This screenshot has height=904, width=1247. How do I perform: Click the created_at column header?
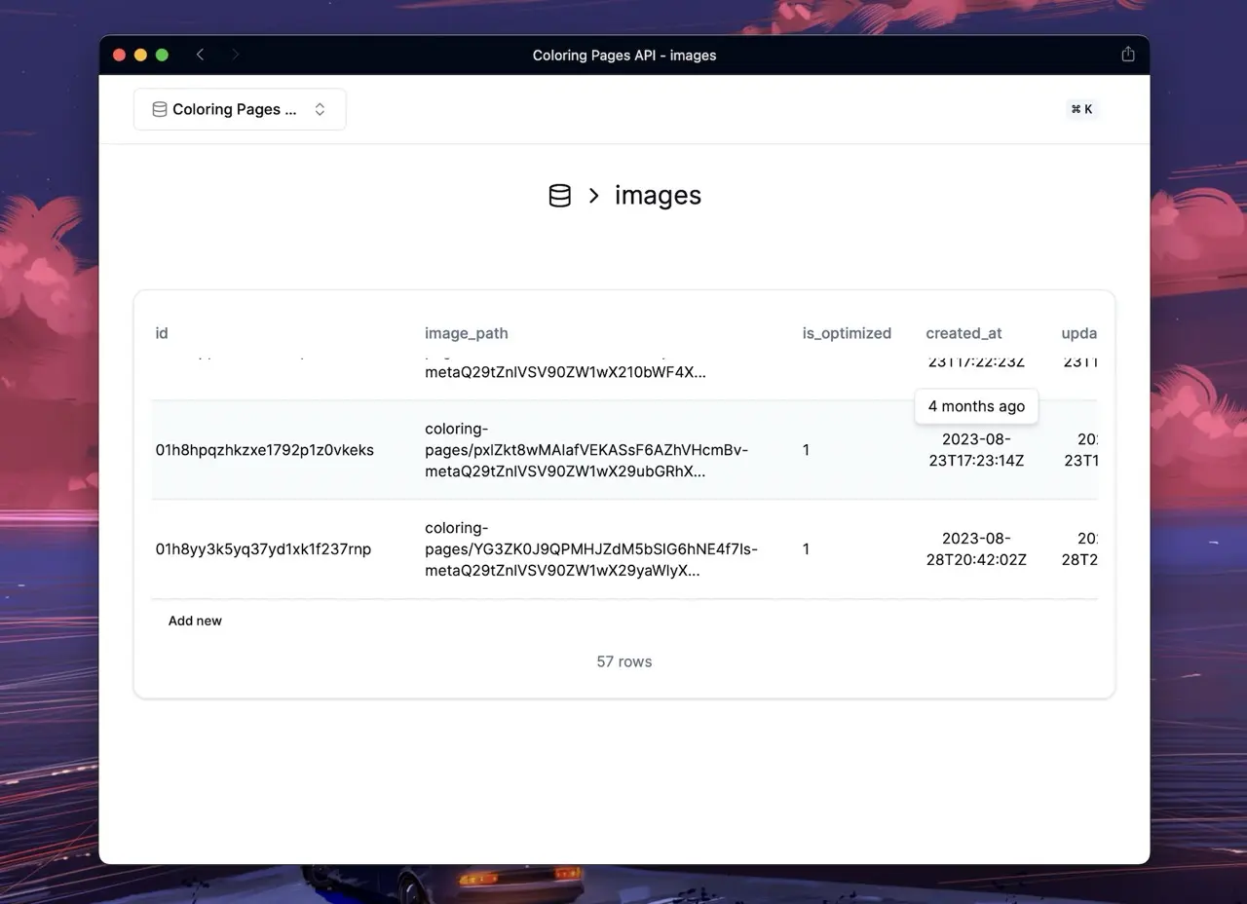(x=964, y=333)
